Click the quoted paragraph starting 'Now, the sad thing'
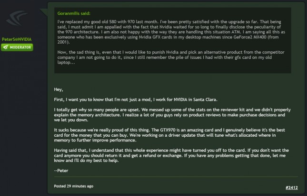The width and height of the screenshot is (307, 196). pos(171,57)
